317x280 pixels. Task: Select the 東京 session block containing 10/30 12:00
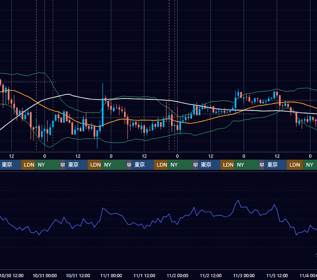11,165
